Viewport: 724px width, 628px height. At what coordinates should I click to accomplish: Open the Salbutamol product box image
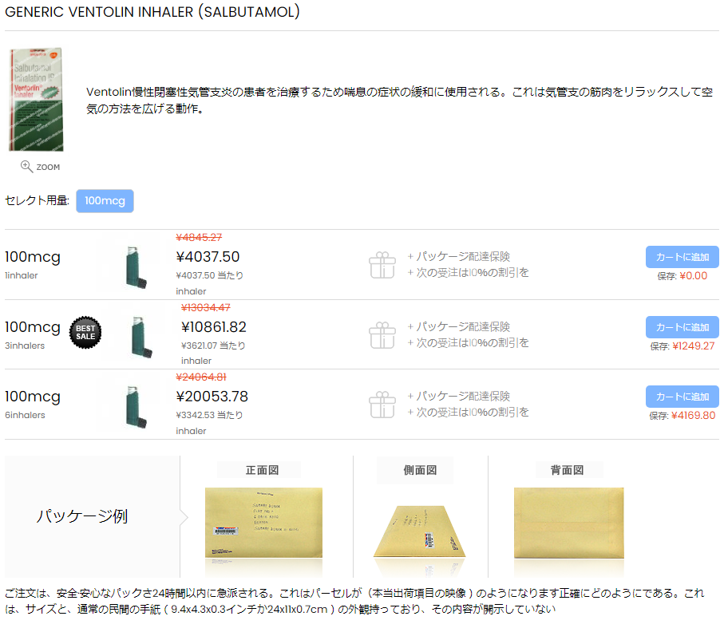coord(37,99)
